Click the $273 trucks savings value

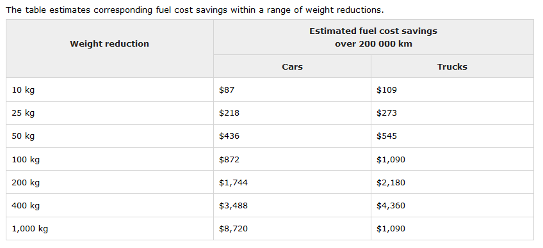(x=387, y=113)
